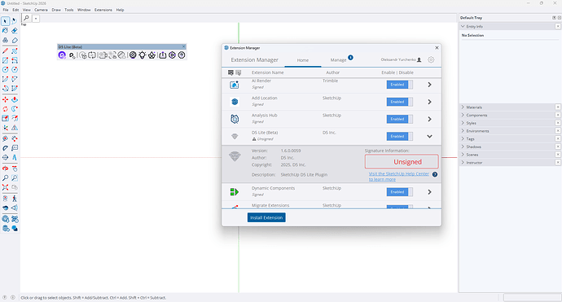
Task: Collapse the D5 Lite (Beta) details chevron
Action: pyautogui.click(x=429, y=137)
